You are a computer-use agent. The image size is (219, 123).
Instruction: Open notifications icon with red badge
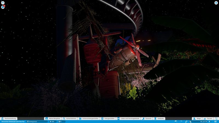pos(3,7)
